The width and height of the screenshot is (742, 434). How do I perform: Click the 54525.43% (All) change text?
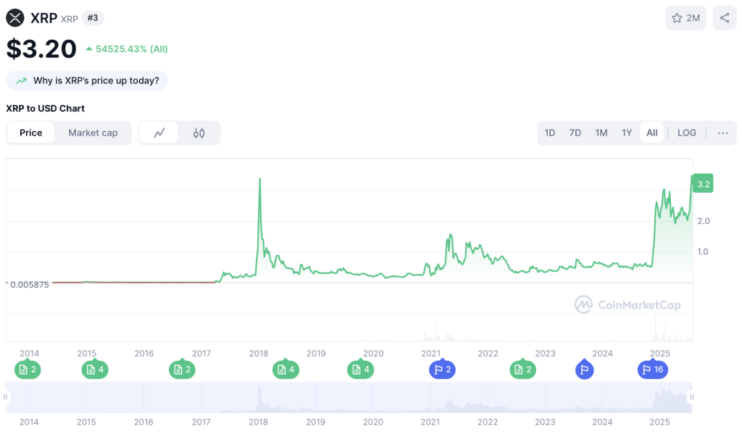132,49
